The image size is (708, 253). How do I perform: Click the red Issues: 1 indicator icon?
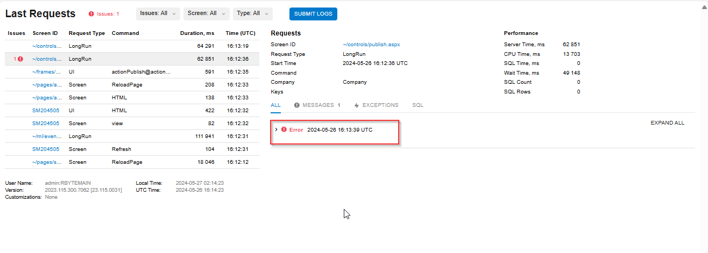(91, 14)
